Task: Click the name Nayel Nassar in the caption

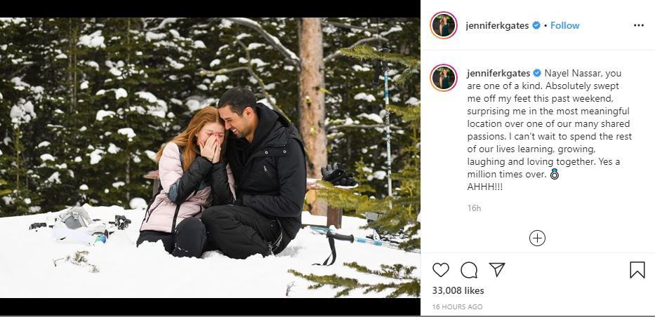Action: tap(576, 73)
